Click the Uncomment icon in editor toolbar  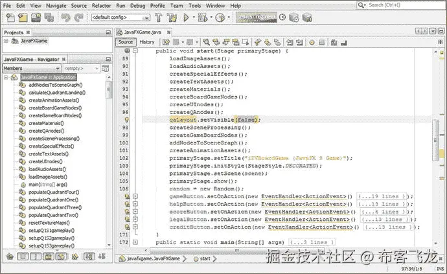point(344,43)
